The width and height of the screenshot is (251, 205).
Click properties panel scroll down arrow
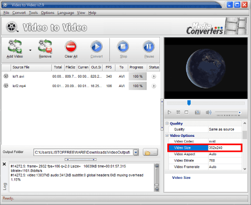click(x=245, y=169)
